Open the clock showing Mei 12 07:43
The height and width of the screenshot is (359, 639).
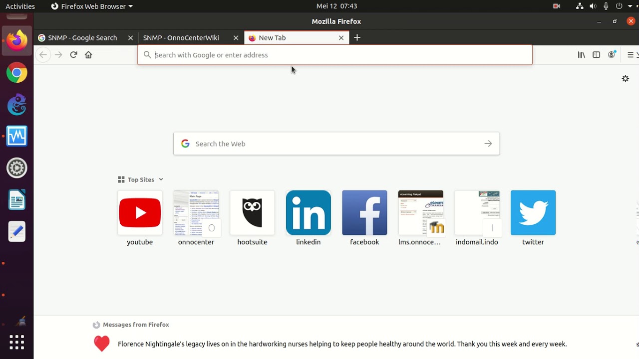pyautogui.click(x=336, y=6)
